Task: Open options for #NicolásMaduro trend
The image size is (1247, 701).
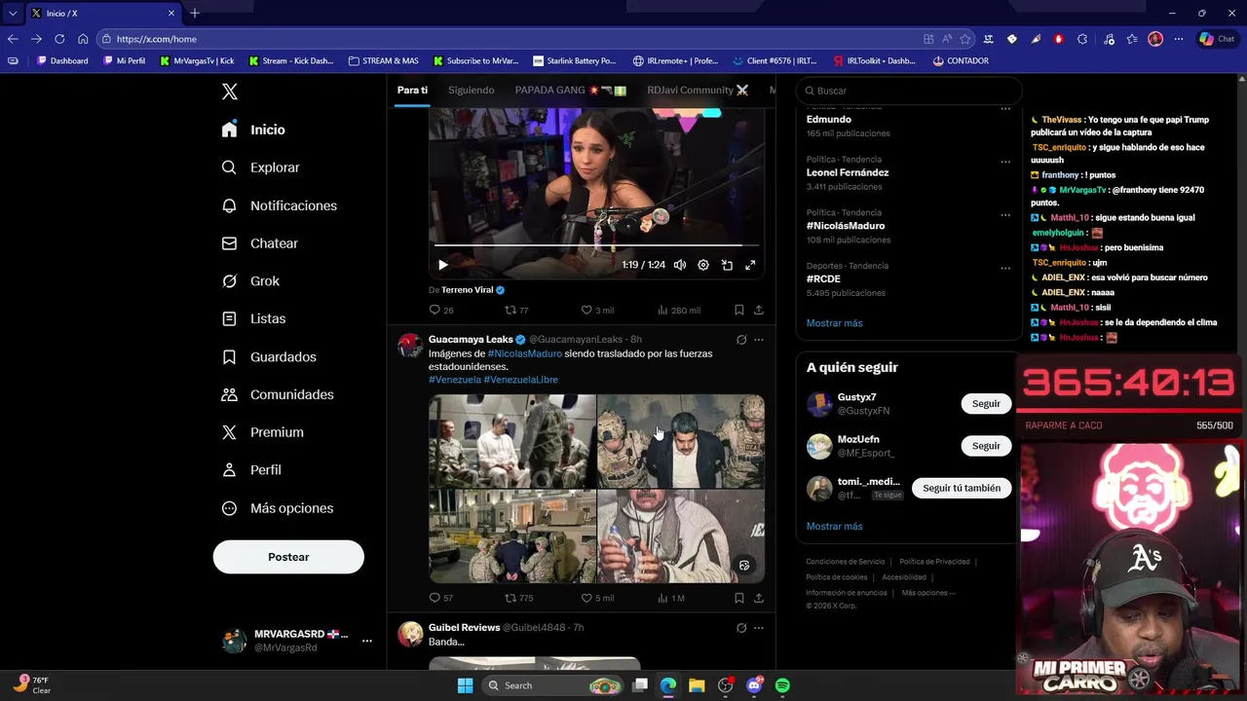Action: pyautogui.click(x=1005, y=215)
